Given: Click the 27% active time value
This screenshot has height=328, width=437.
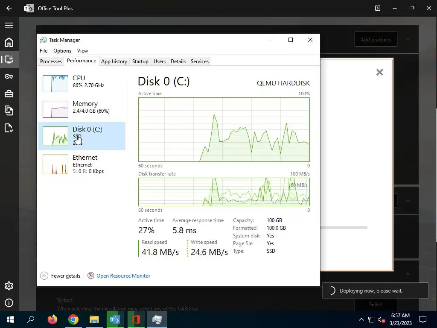Looking at the screenshot, I should click(146, 230).
